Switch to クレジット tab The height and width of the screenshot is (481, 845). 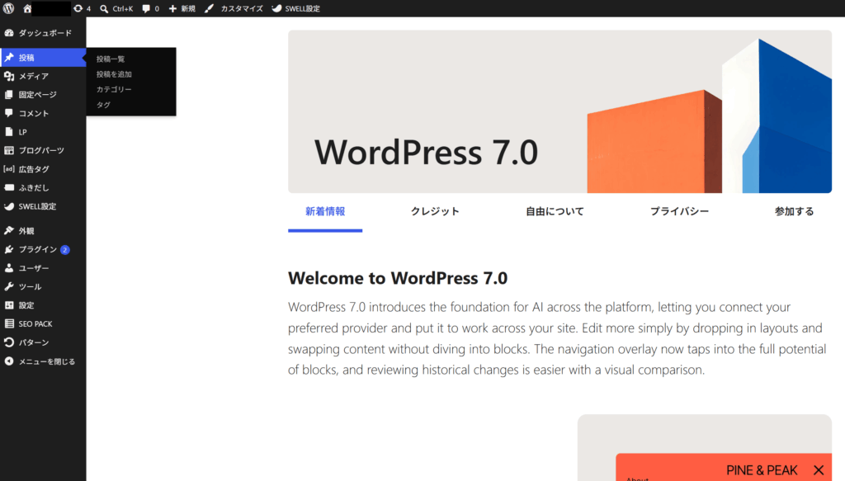(435, 212)
